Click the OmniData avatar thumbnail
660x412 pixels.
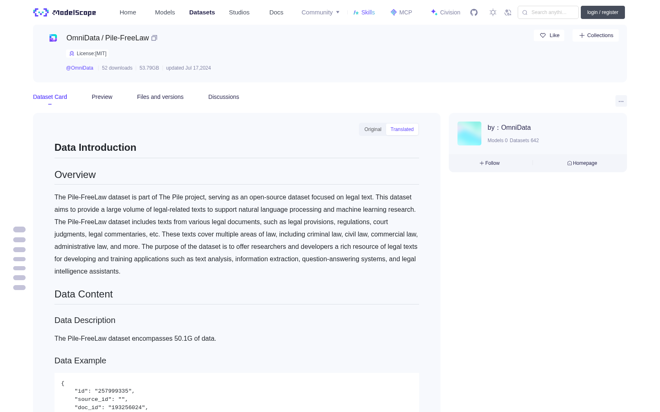point(469,133)
